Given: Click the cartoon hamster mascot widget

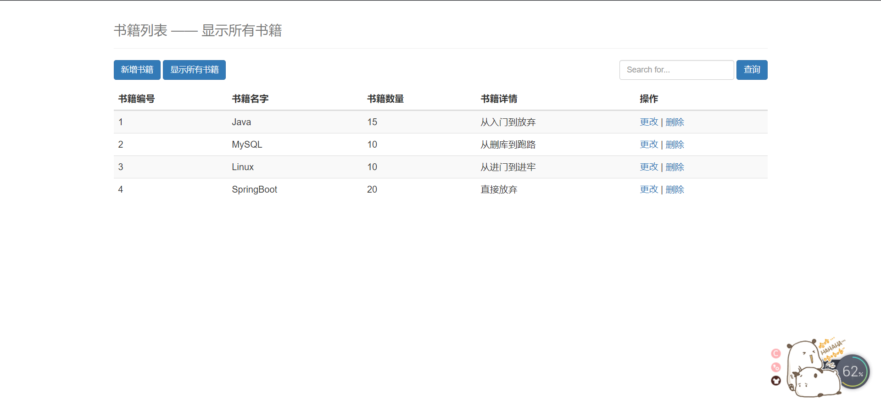Looking at the screenshot, I should (814, 369).
